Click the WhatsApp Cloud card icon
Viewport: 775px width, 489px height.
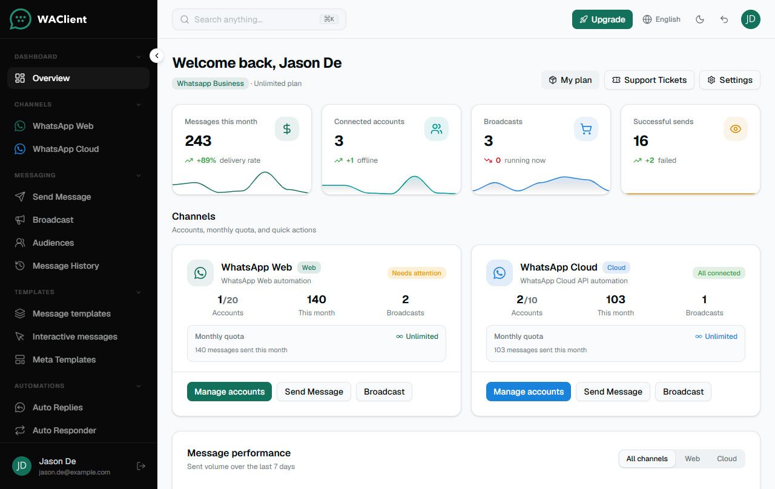tap(500, 273)
